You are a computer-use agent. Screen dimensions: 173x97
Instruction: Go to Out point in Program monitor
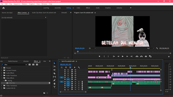(x=132, y=56)
